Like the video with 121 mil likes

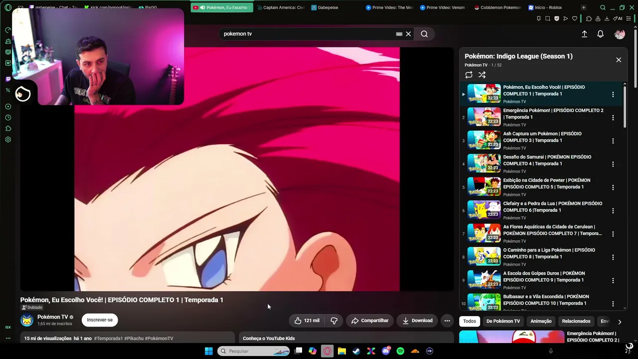[x=307, y=321]
